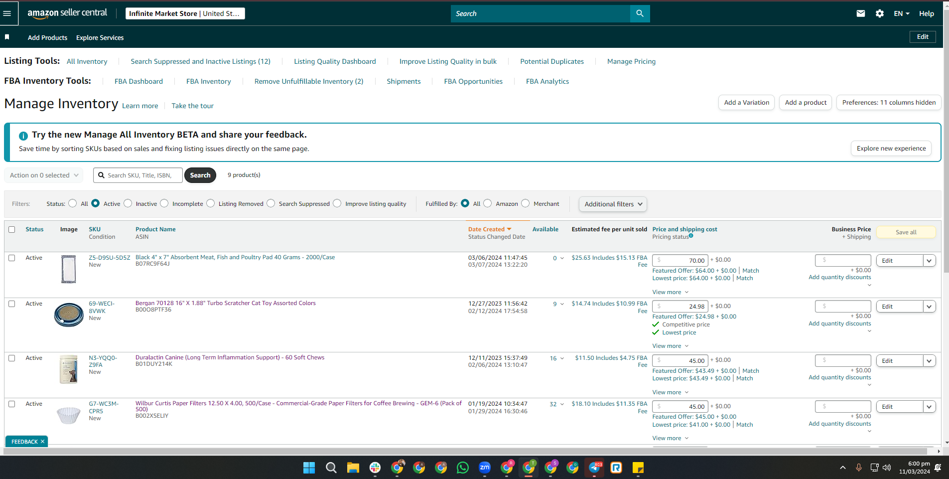Close the FEEDBACK tab with its X
Image resolution: width=949 pixels, height=479 pixels.
pyautogui.click(x=43, y=442)
